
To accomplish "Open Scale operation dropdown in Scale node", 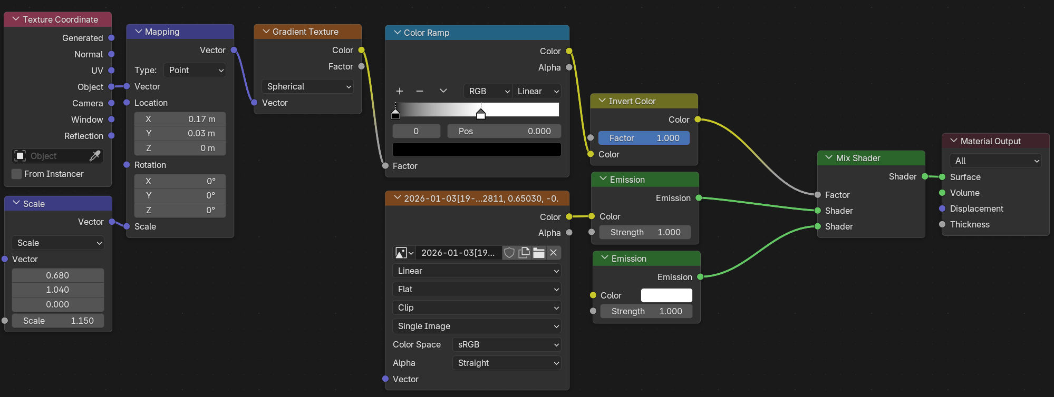I will click(58, 243).
